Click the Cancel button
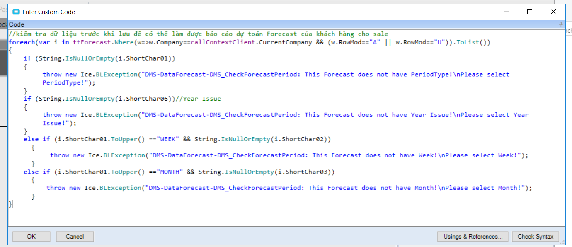This screenshot has height=247, width=572. (75, 237)
